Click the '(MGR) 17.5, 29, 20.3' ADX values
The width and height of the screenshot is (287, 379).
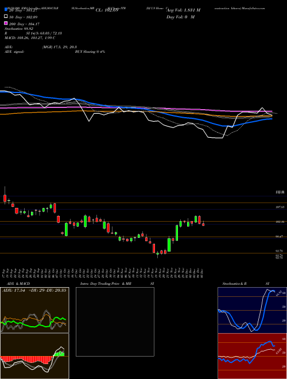(60, 47)
